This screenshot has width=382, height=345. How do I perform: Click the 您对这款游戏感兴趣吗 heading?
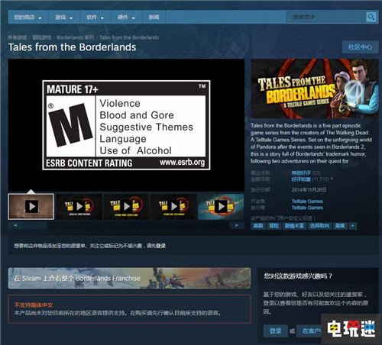[298, 276]
